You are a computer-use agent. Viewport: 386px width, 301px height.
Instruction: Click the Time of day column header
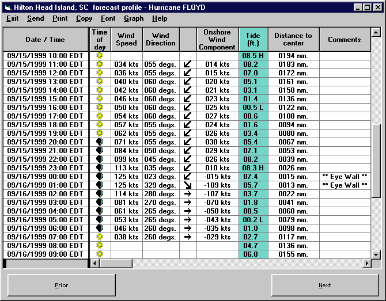coord(100,40)
